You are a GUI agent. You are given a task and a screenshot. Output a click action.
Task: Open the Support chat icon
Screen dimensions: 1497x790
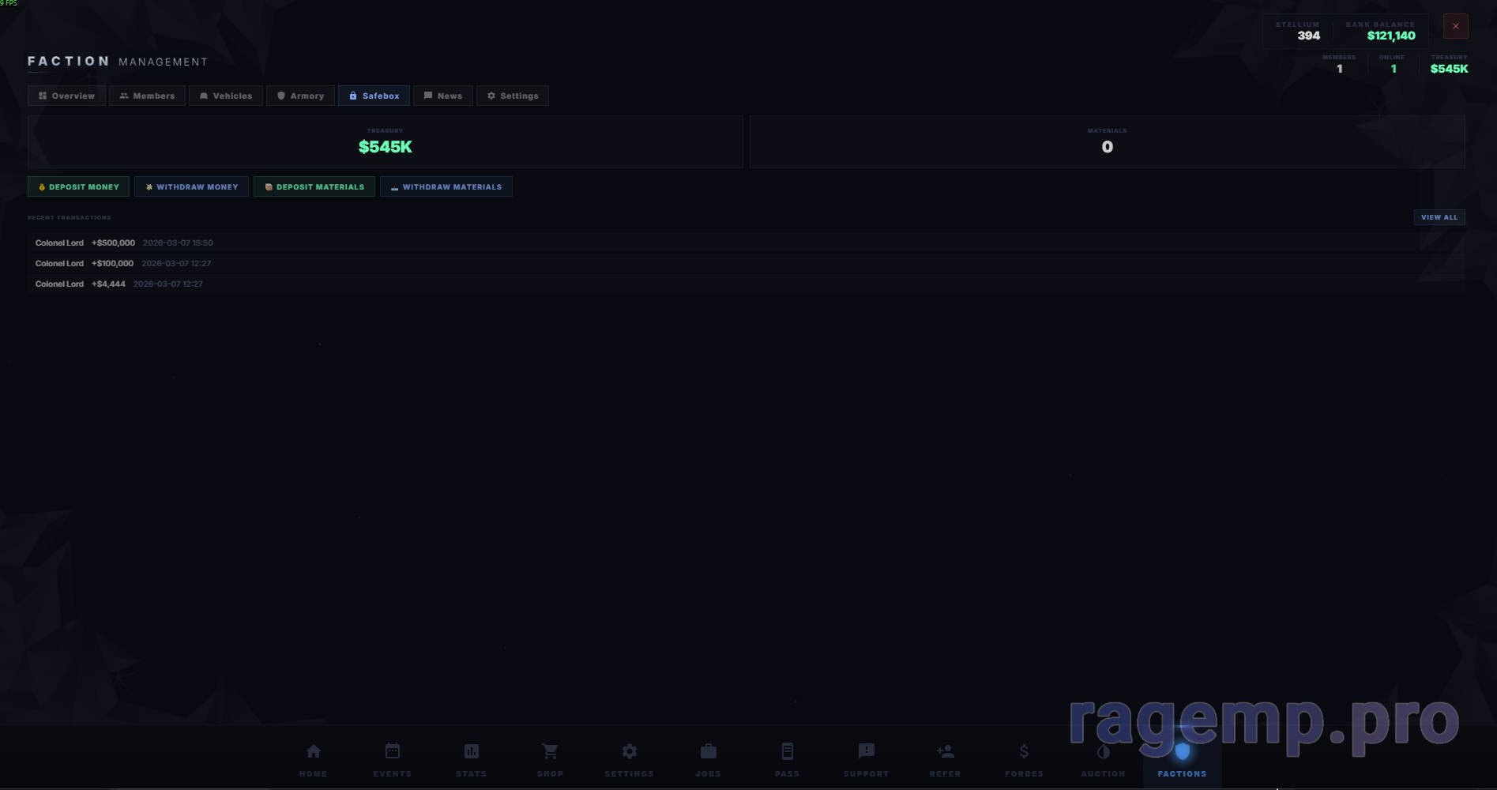[x=867, y=752]
